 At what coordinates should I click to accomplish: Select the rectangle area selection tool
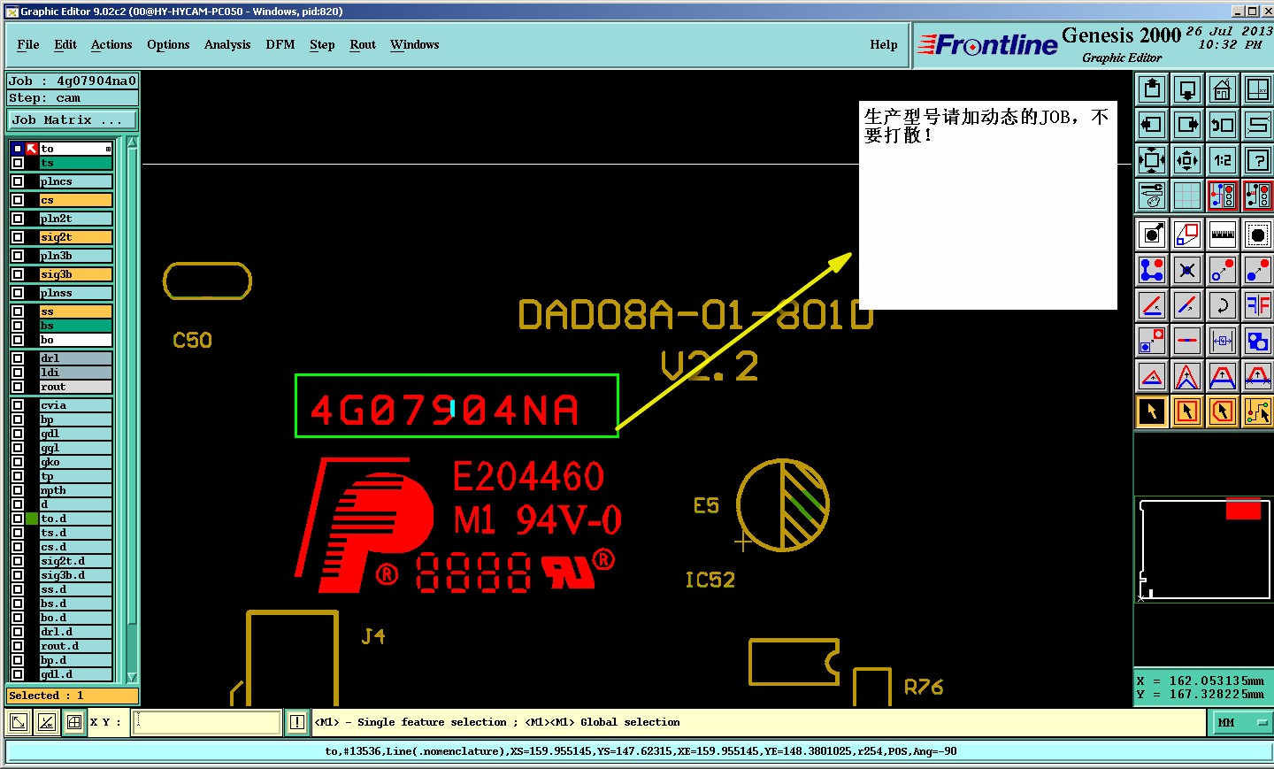1187,411
